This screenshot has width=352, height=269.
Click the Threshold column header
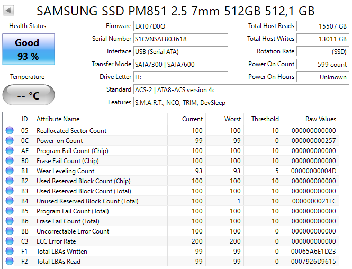(263, 119)
